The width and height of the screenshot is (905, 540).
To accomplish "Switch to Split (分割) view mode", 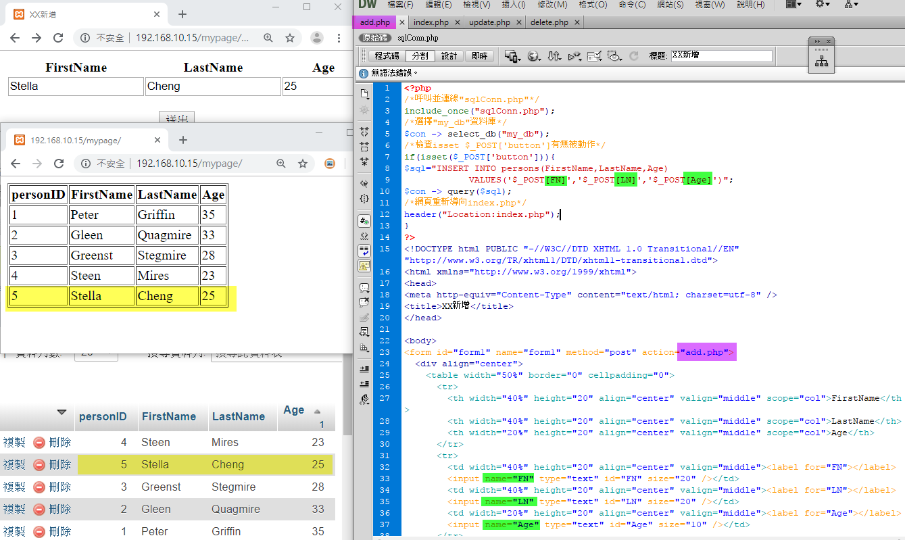I will point(419,56).
